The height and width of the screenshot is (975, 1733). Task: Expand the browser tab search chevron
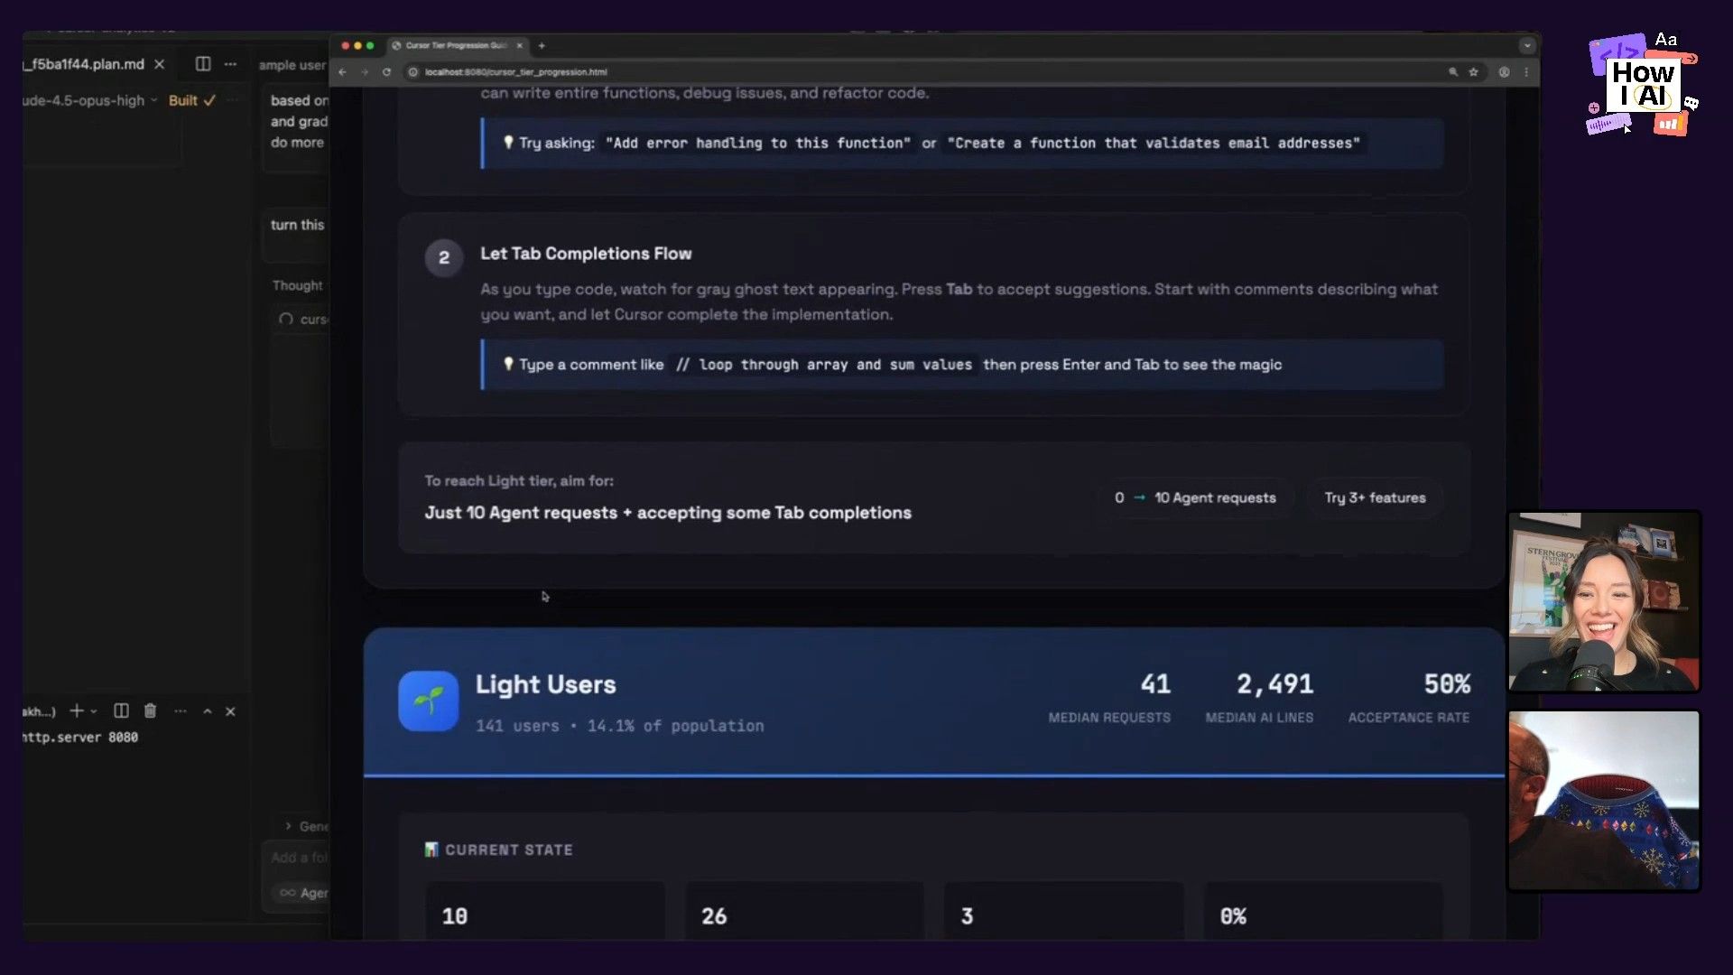click(1527, 45)
